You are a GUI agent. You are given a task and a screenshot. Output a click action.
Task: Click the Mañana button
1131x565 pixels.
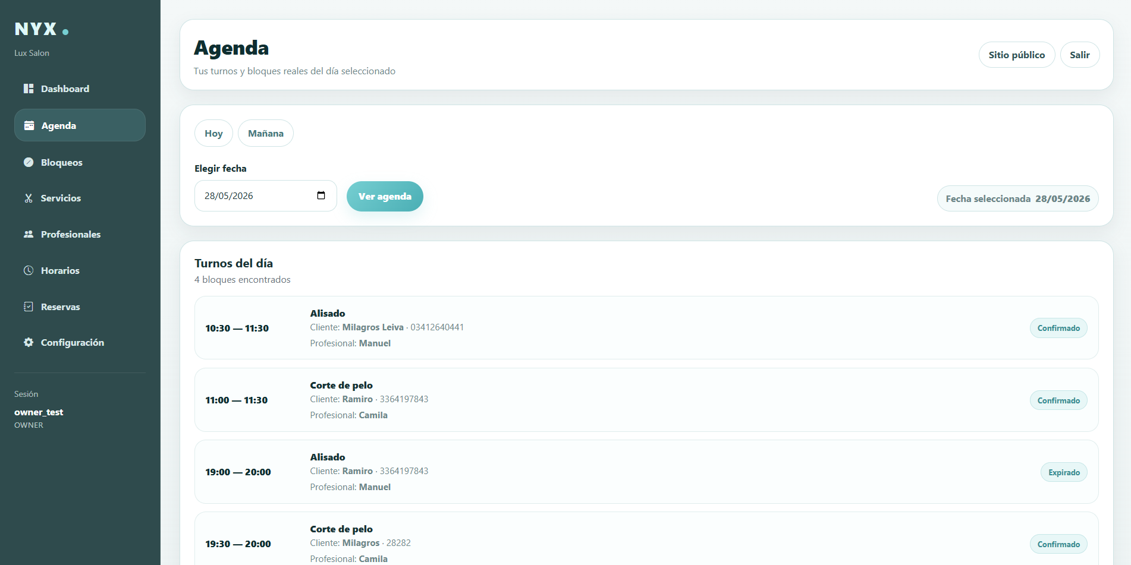266,133
